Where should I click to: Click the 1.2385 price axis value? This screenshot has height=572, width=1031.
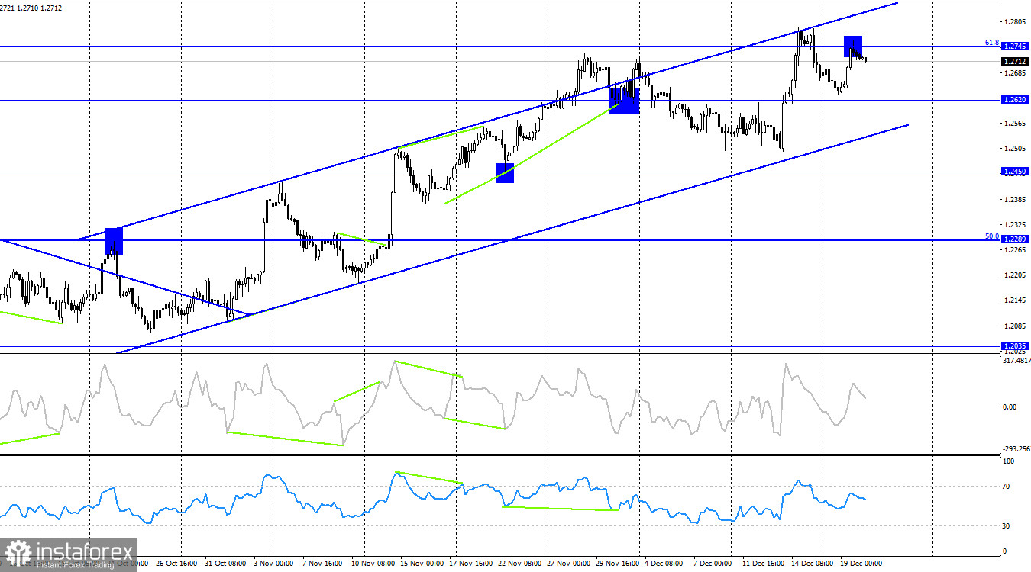tap(1016, 200)
